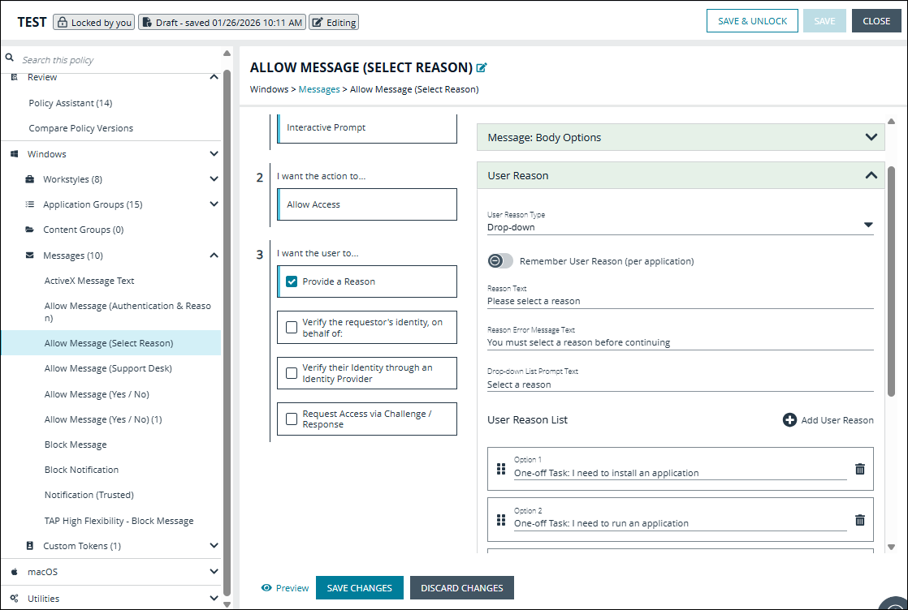Expand the Message: Body Options section
Viewport: 908px width, 610px height.
(872, 137)
